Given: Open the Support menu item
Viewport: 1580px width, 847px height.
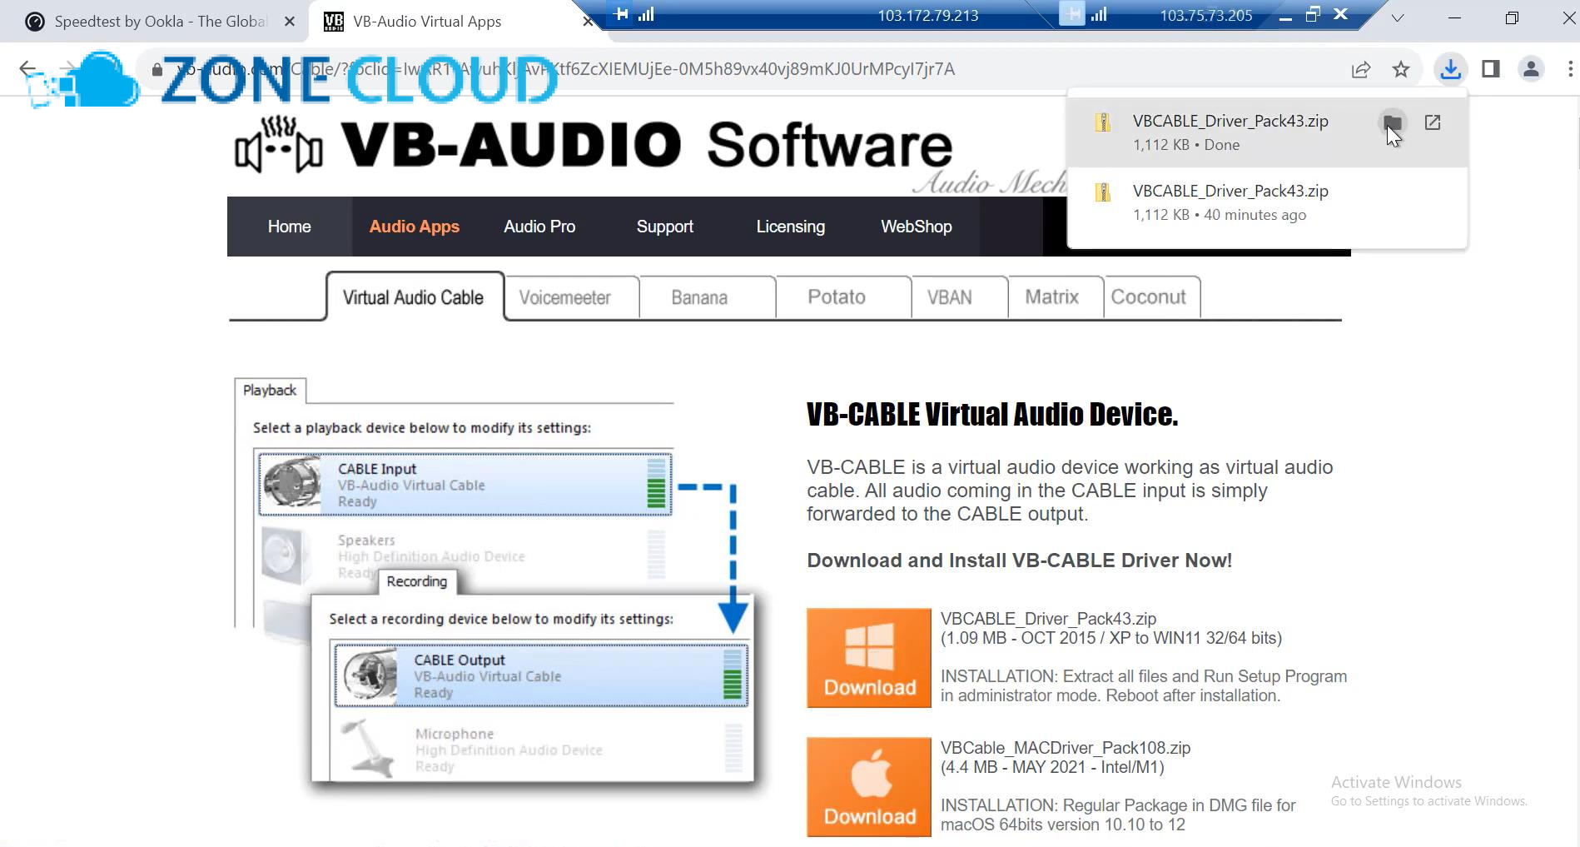Looking at the screenshot, I should pyautogui.click(x=664, y=227).
